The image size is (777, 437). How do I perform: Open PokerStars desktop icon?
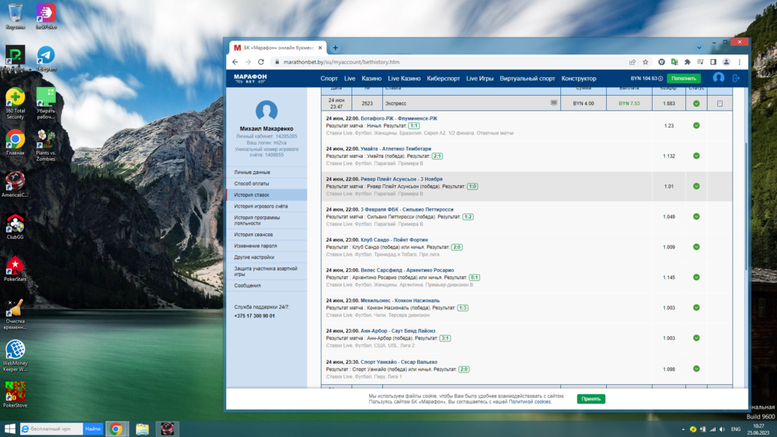pyautogui.click(x=15, y=267)
